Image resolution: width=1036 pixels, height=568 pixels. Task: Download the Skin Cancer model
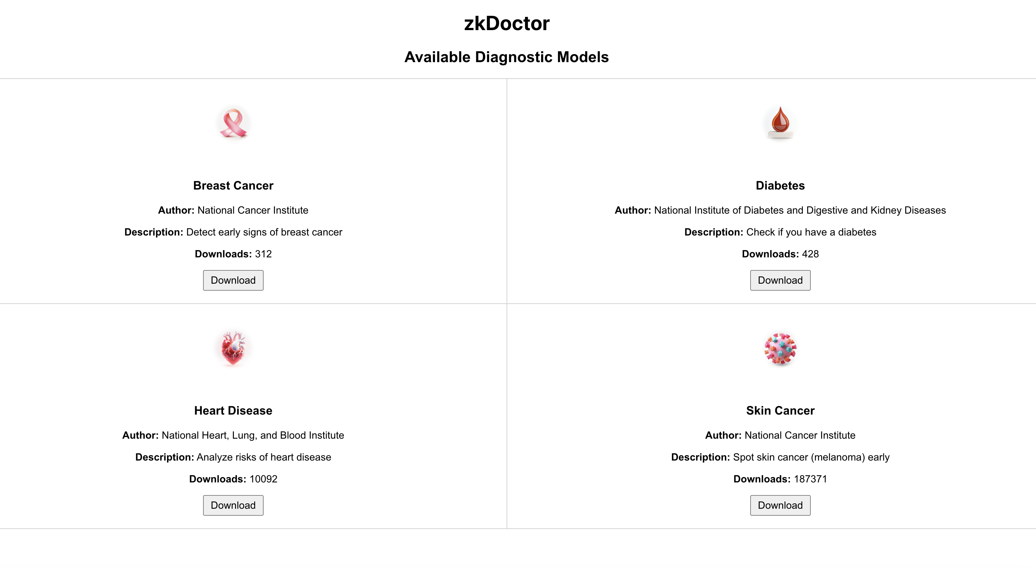pyautogui.click(x=780, y=505)
